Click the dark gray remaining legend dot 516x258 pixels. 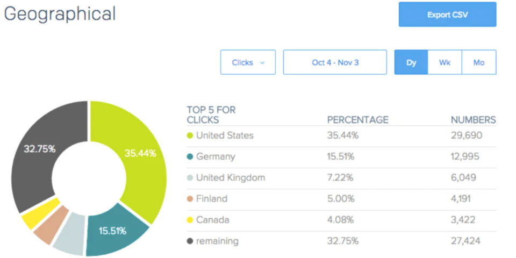(190, 241)
